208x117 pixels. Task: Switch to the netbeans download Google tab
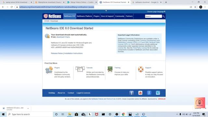pos(147,2)
